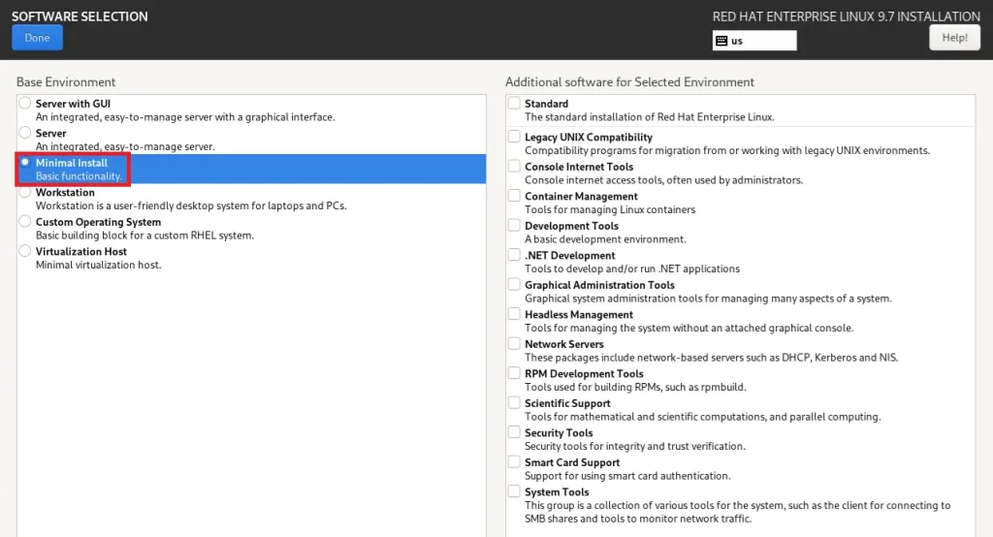Viewport: 993px width, 537px height.
Task: Choose Workstation base environment
Action: (25, 192)
